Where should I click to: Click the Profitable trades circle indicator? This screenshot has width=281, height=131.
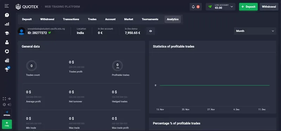coord(118,66)
